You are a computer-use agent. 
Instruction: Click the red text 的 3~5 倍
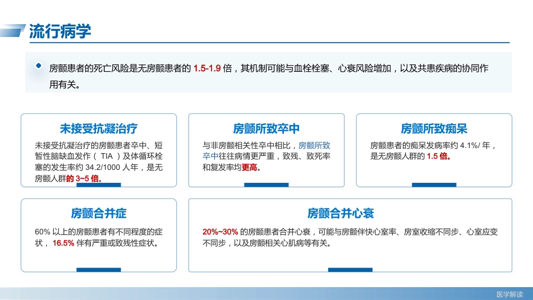click(x=82, y=178)
